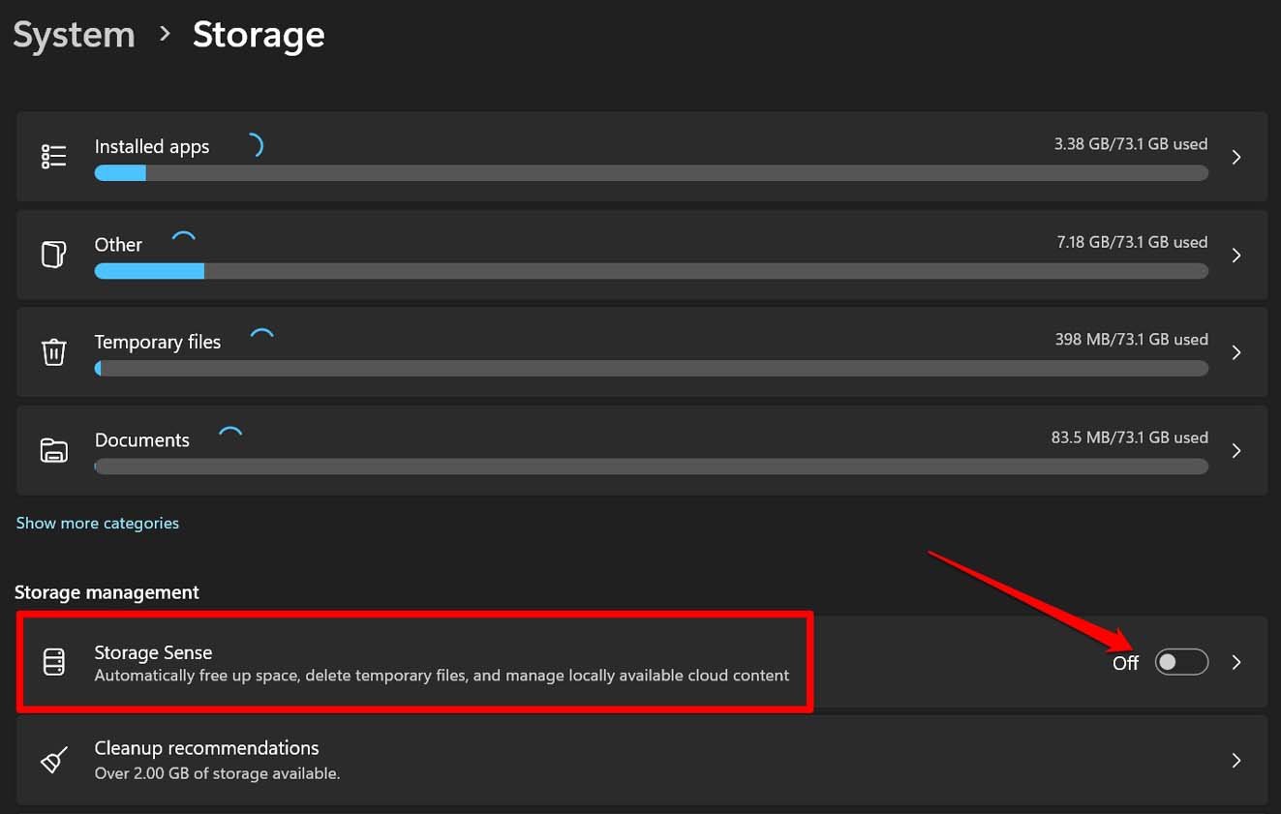The height and width of the screenshot is (814, 1281).
Task: Go back to System settings via breadcrumb
Action: pyautogui.click(x=74, y=35)
